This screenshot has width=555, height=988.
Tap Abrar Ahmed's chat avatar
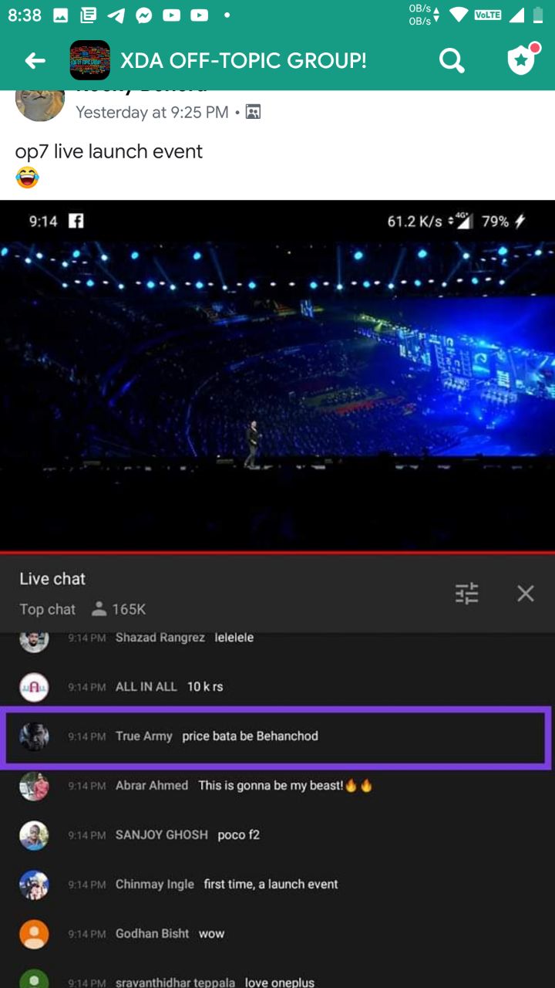pyautogui.click(x=34, y=786)
